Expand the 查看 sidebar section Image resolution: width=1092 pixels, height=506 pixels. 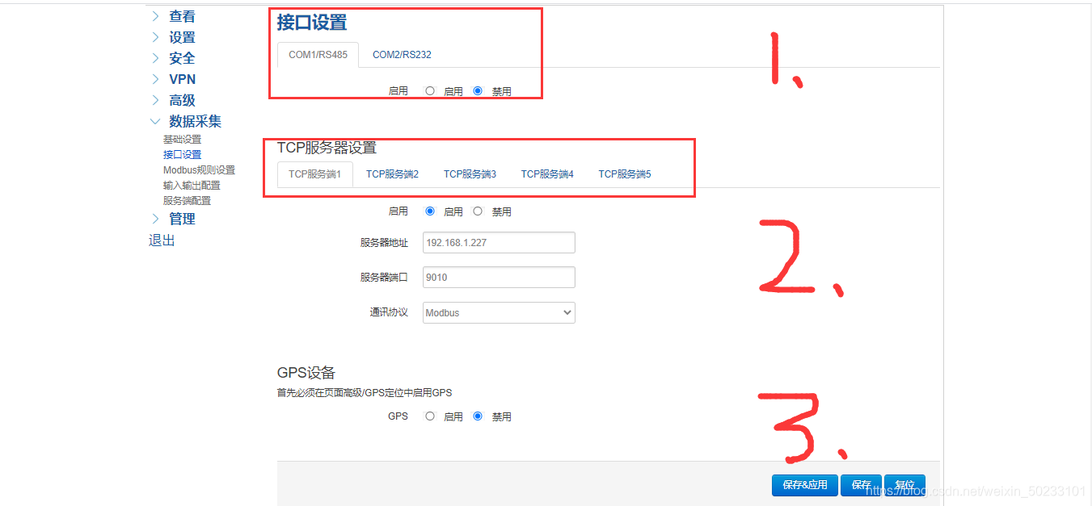point(181,15)
